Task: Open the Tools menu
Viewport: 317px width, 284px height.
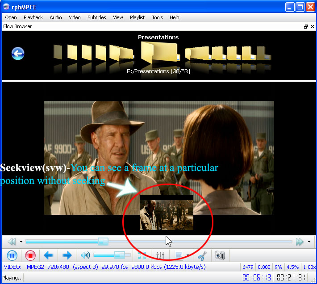Action: pos(157,17)
